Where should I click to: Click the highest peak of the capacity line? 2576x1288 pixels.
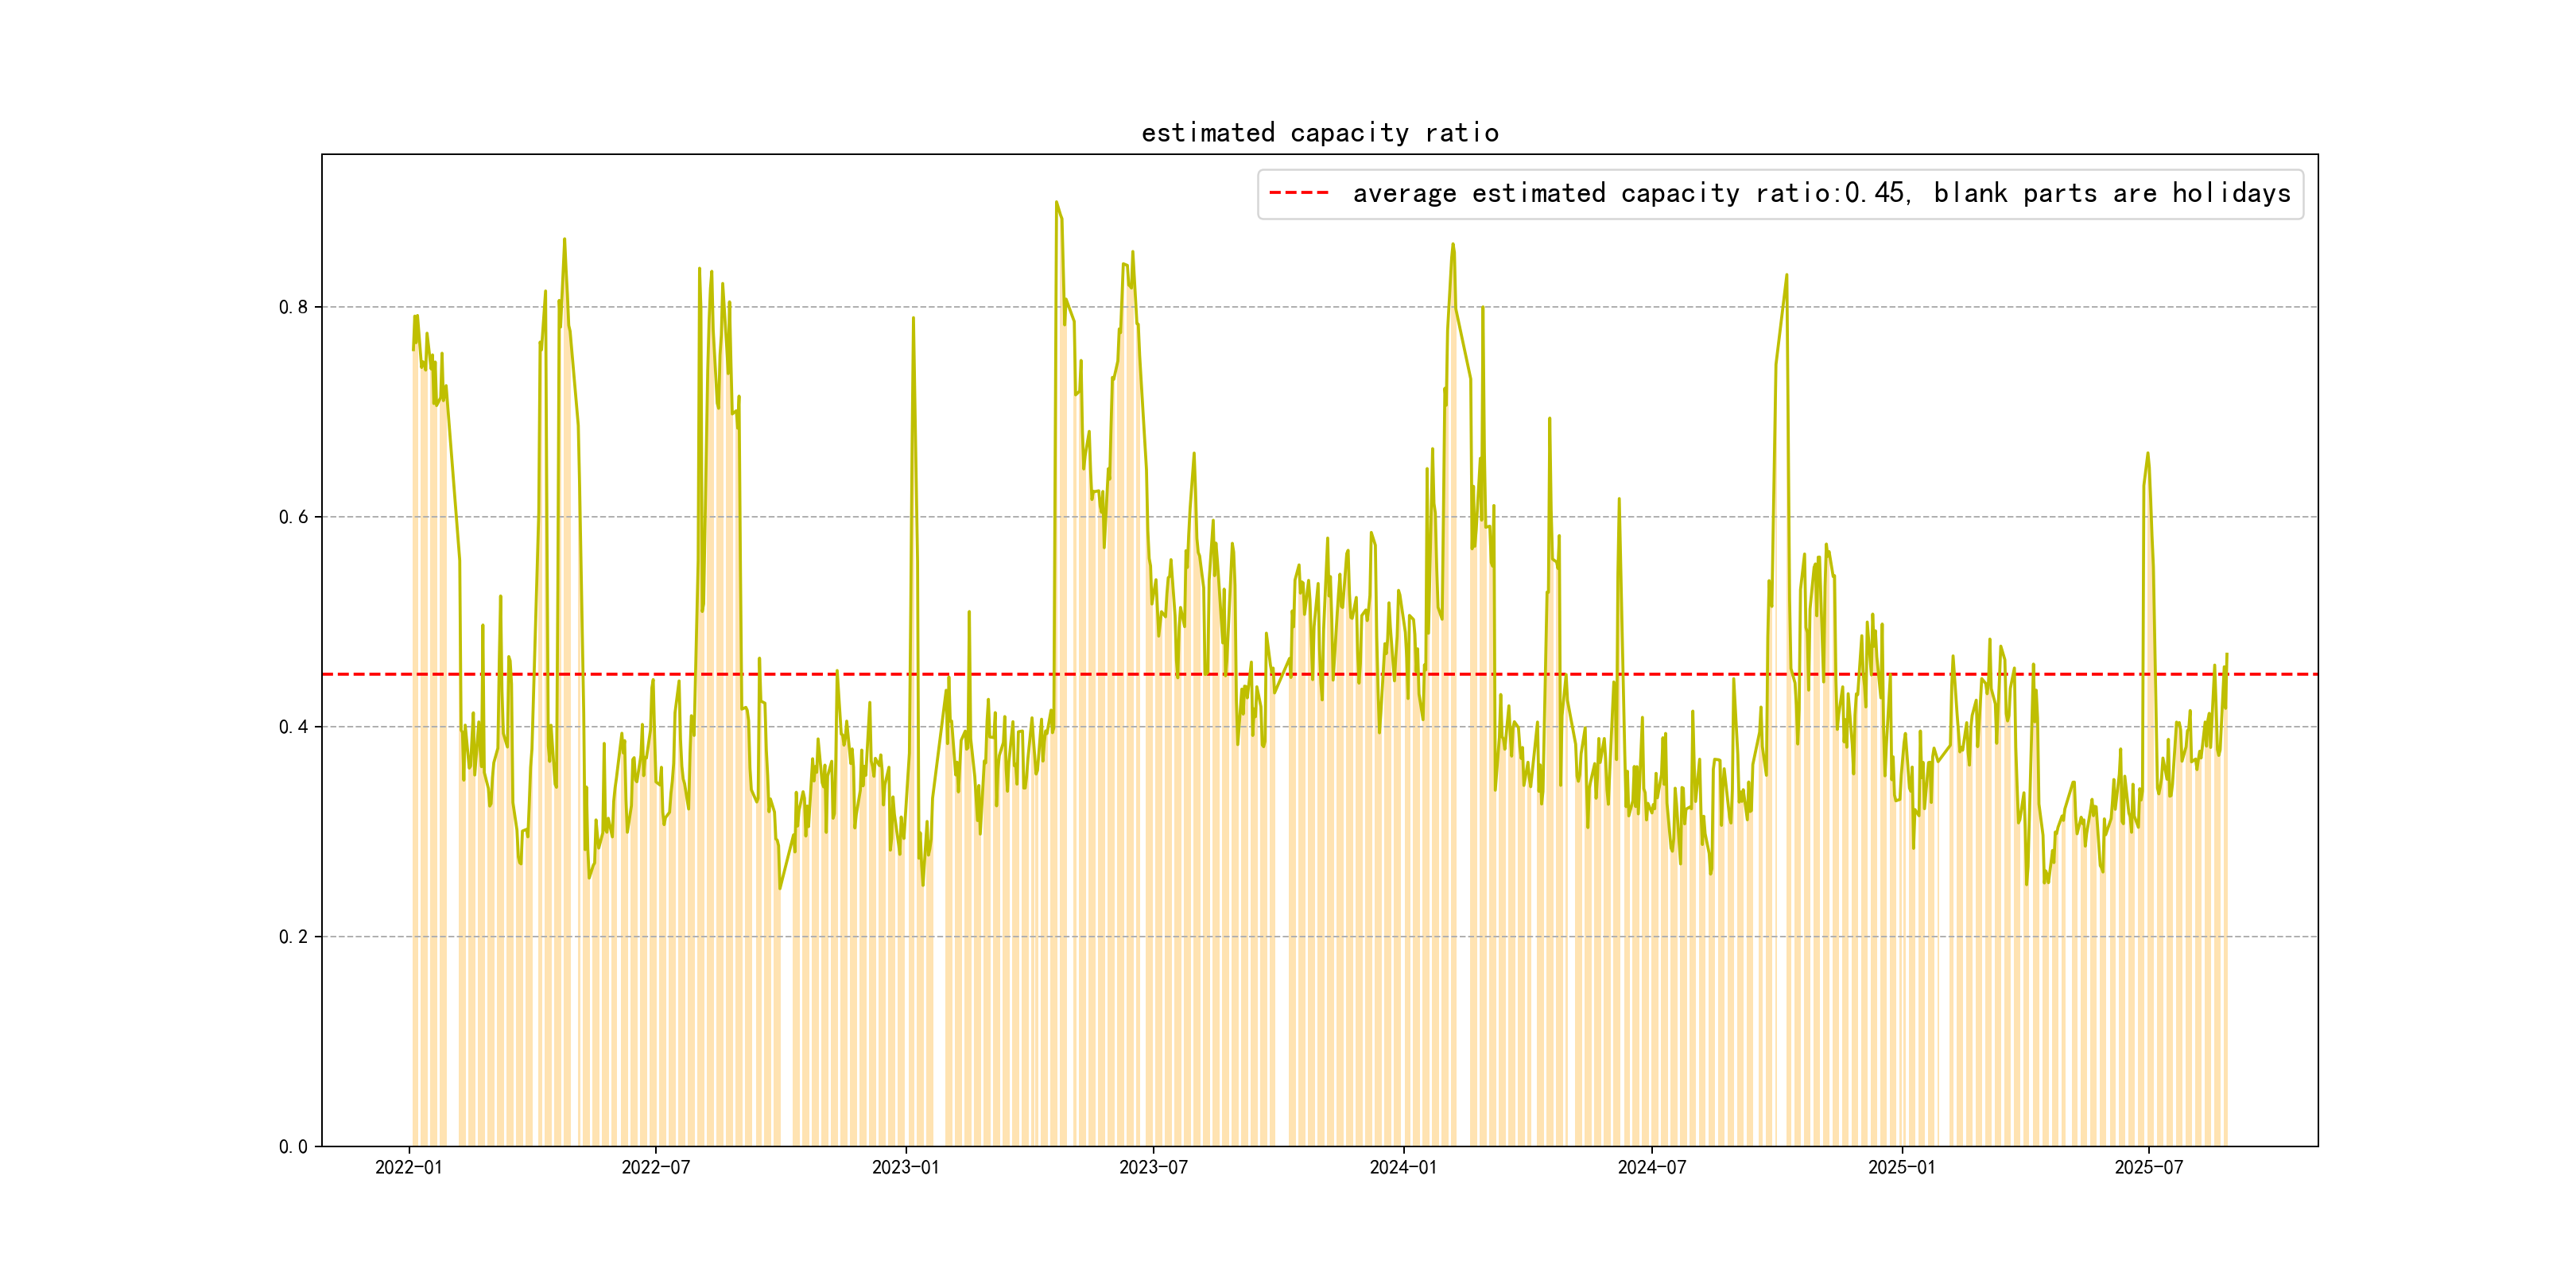tap(1056, 203)
